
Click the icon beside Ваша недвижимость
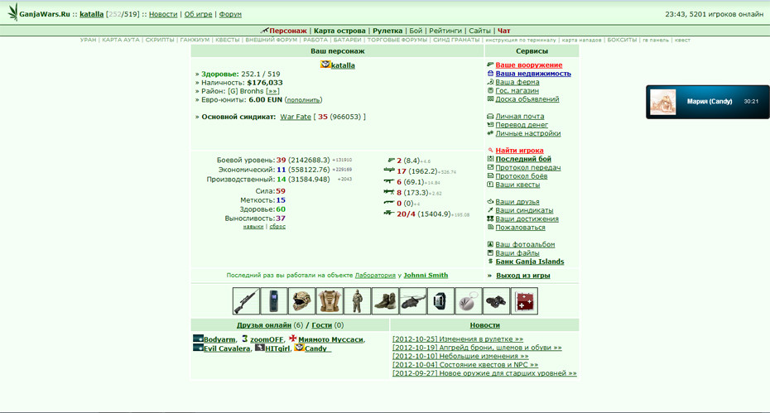490,73
